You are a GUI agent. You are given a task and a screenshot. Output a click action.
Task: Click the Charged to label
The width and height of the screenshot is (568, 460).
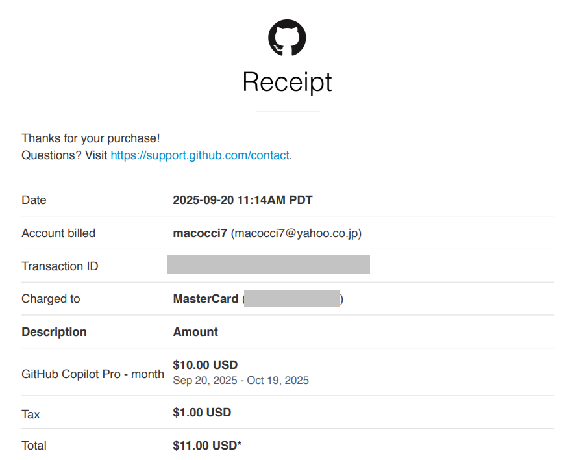tap(51, 299)
